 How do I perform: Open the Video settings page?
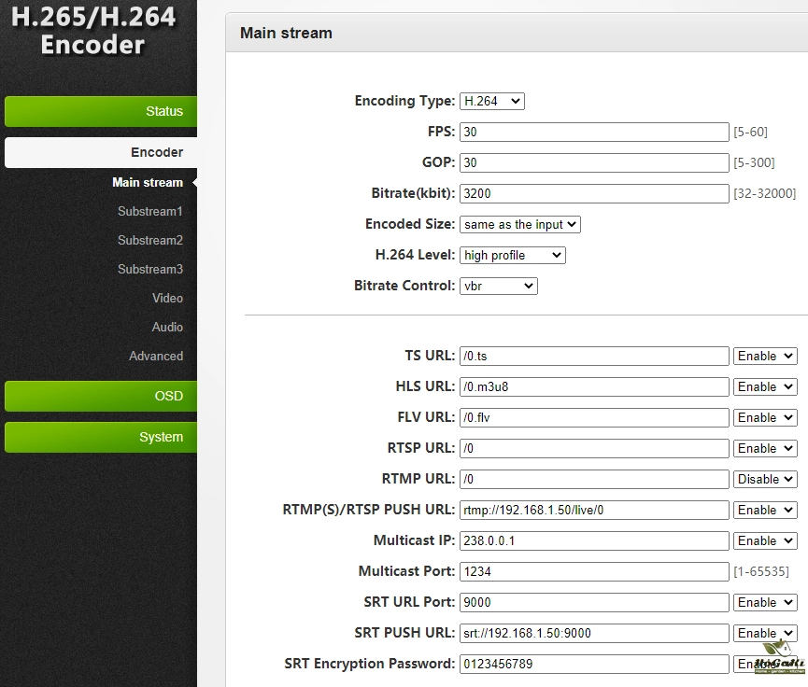tap(167, 298)
